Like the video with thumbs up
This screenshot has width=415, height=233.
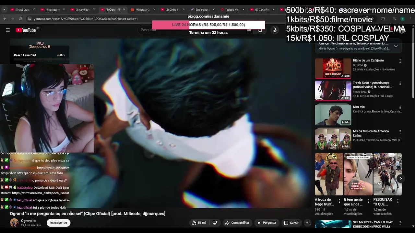(199, 223)
